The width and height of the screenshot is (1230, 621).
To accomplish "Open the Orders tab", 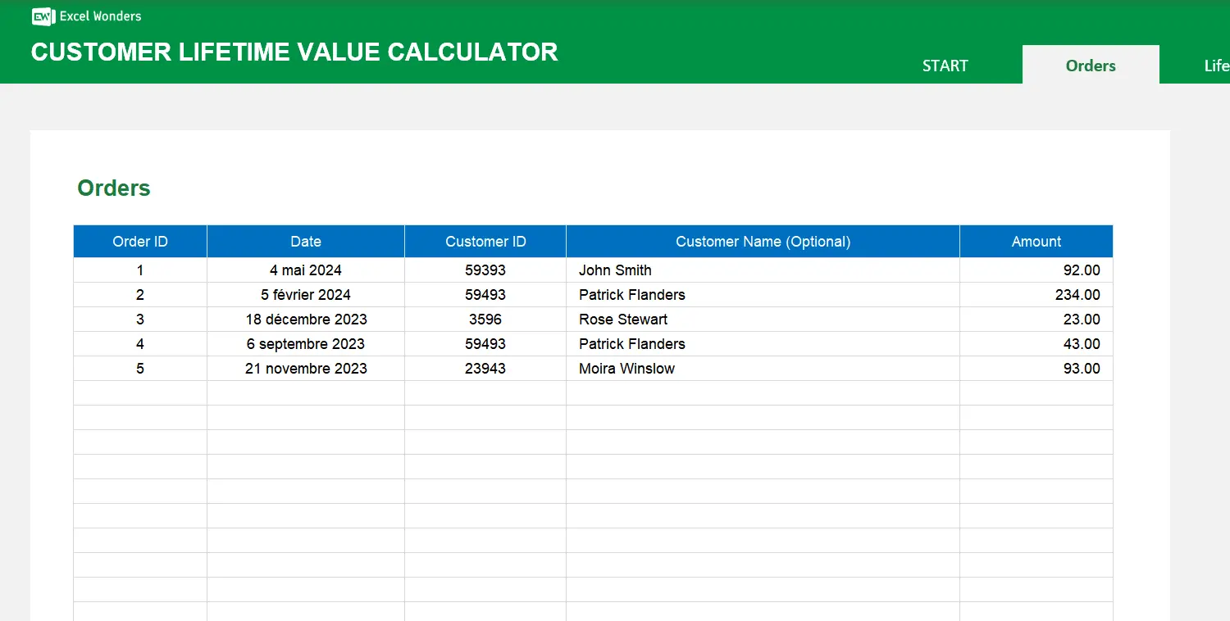I will click(x=1091, y=66).
